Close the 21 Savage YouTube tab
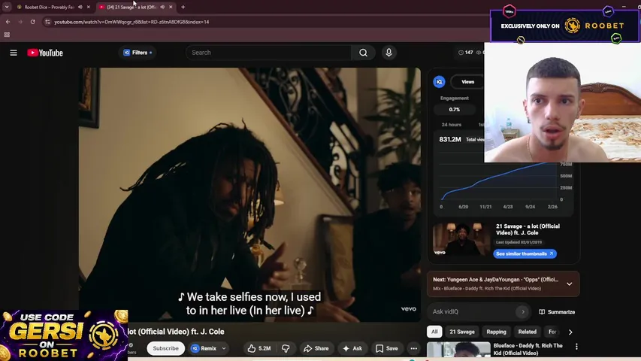The image size is (641, 361). (171, 7)
